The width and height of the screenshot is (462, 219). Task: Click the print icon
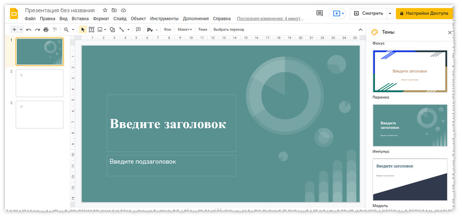pyautogui.click(x=46, y=30)
